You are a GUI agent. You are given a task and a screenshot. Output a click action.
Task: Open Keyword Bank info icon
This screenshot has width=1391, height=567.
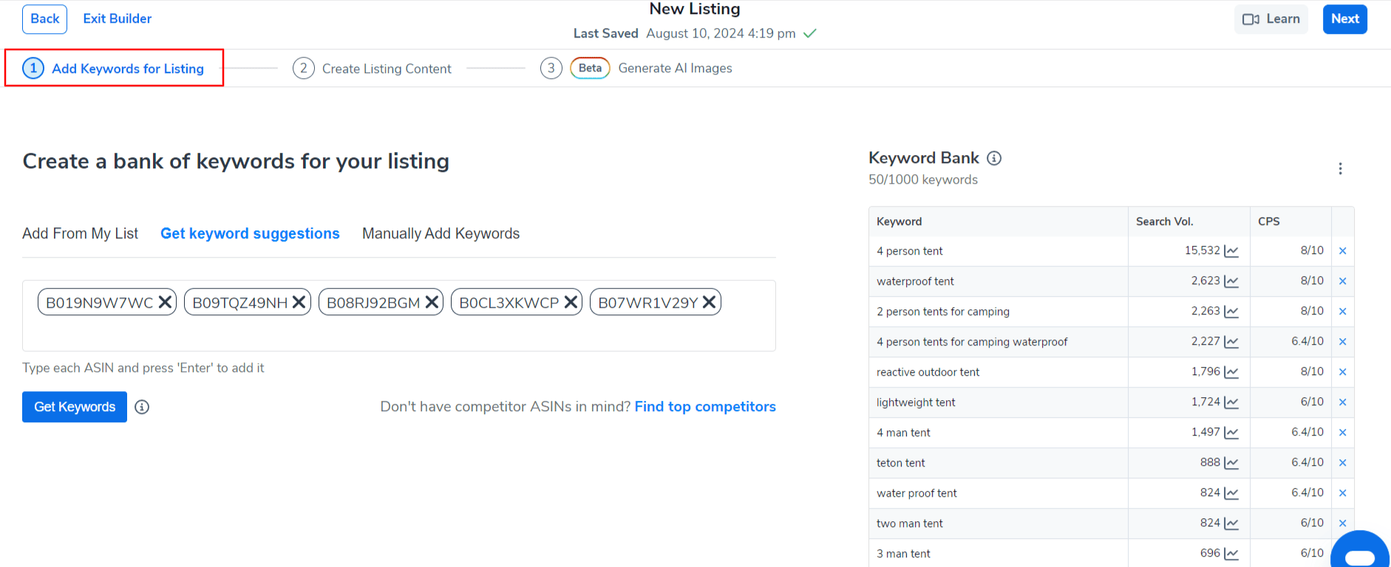tap(994, 158)
